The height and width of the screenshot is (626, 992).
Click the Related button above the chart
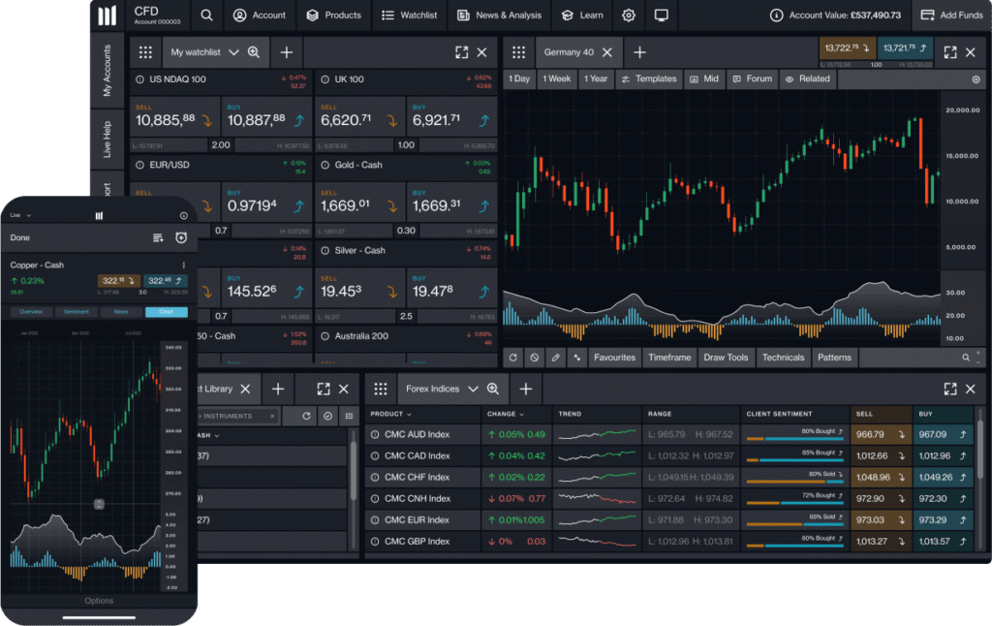point(807,79)
